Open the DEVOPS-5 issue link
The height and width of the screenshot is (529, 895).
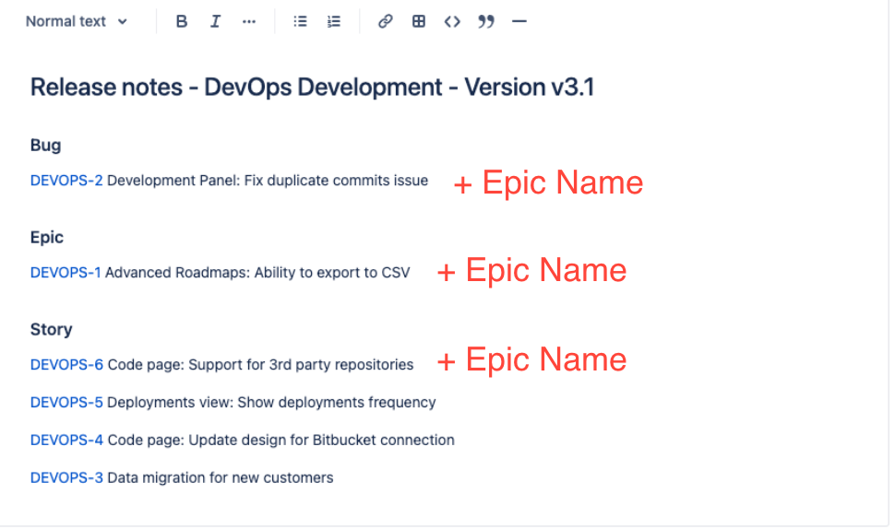[x=66, y=403]
